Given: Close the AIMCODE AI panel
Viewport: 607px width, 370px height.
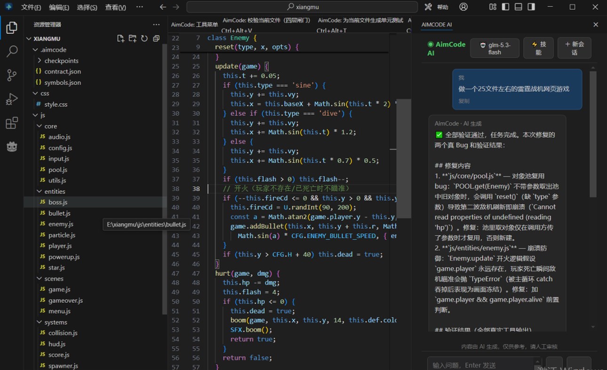Looking at the screenshot, I should click(596, 24).
